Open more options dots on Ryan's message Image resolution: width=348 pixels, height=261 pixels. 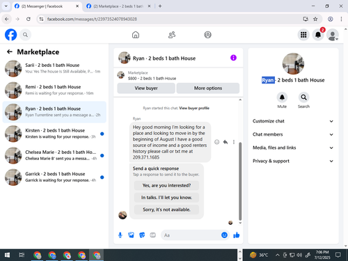[x=234, y=142]
